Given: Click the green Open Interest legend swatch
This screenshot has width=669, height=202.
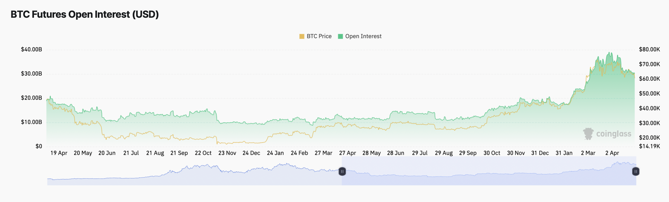Looking at the screenshot, I should (340, 36).
